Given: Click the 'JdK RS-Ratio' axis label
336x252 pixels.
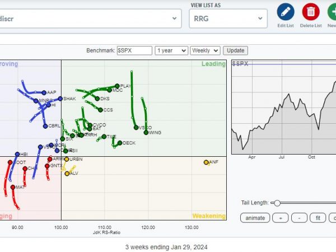Looking at the screenshot, I should point(106,232).
